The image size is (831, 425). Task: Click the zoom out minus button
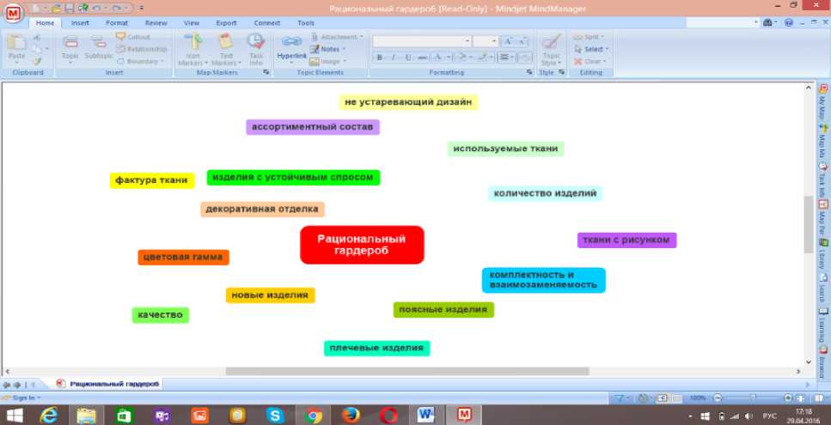pos(718,398)
